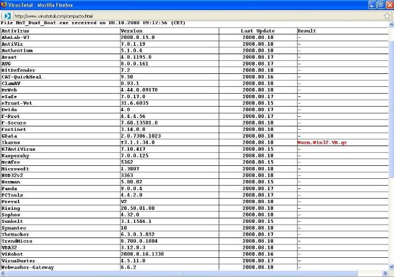
Task: Click the PCTools row name
Action: tap(12, 195)
